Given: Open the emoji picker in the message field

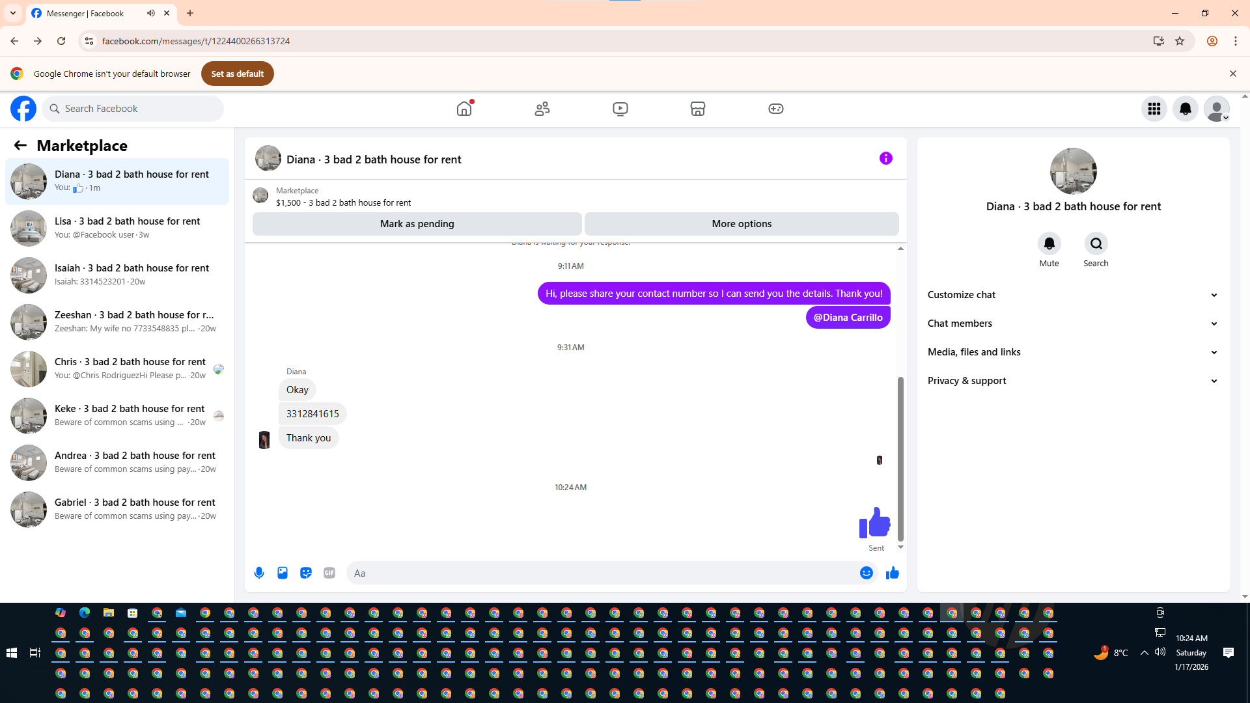Looking at the screenshot, I should (x=866, y=573).
